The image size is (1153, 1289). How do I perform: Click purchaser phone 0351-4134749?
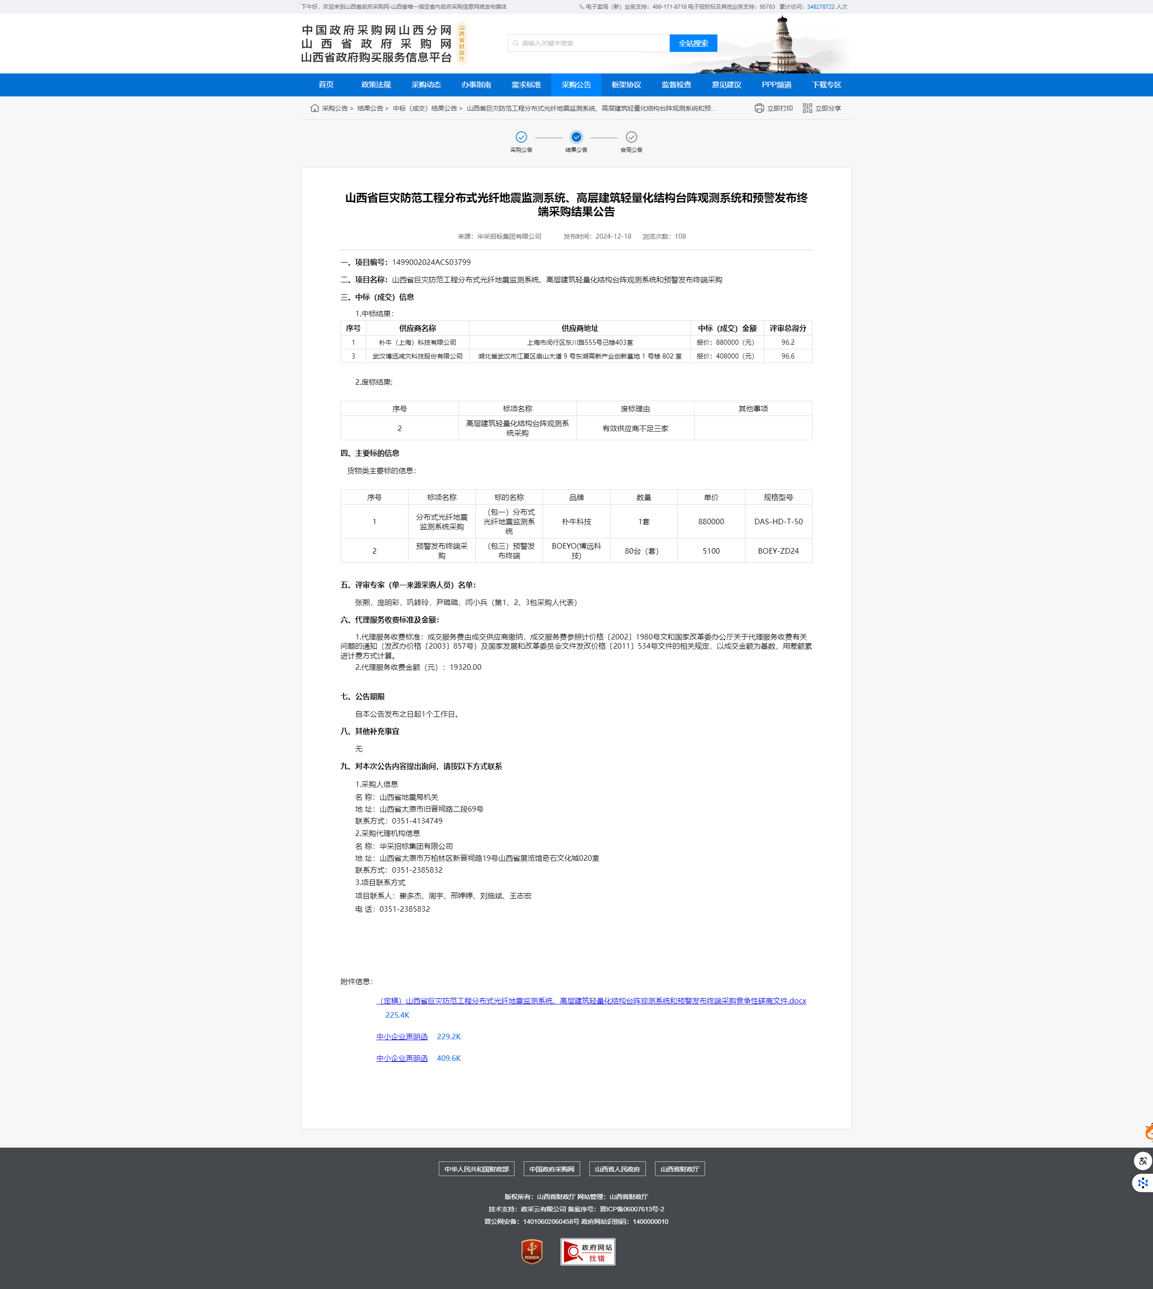tap(418, 822)
